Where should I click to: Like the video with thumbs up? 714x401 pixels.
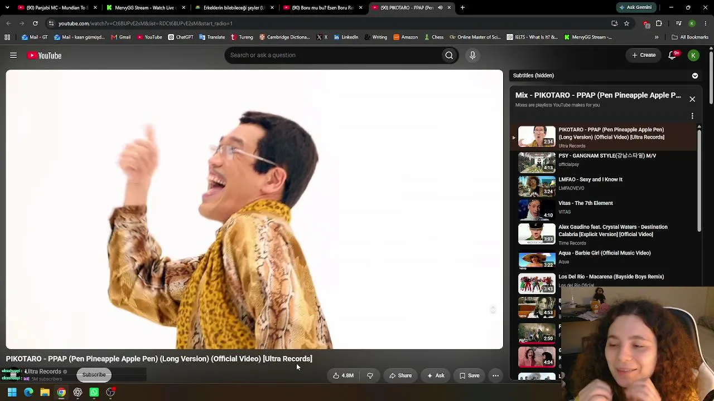344,375
